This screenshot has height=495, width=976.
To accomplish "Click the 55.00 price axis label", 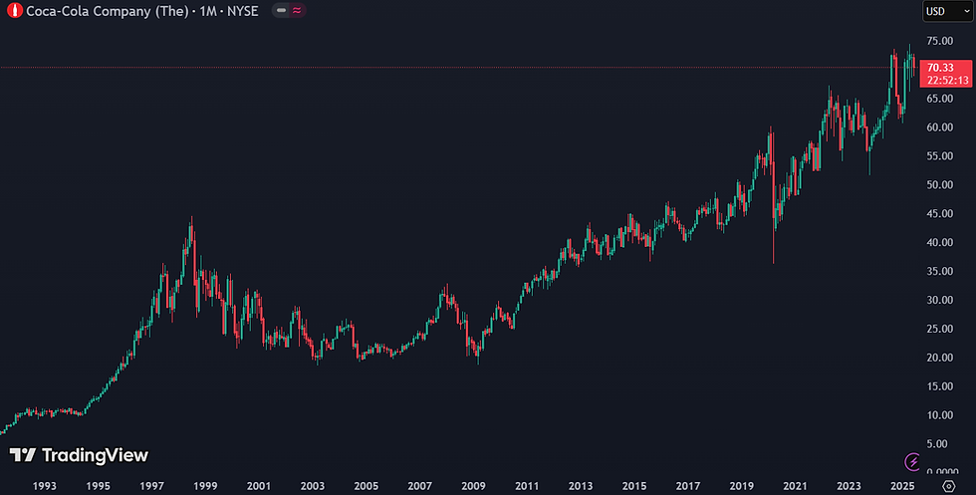I will point(940,156).
